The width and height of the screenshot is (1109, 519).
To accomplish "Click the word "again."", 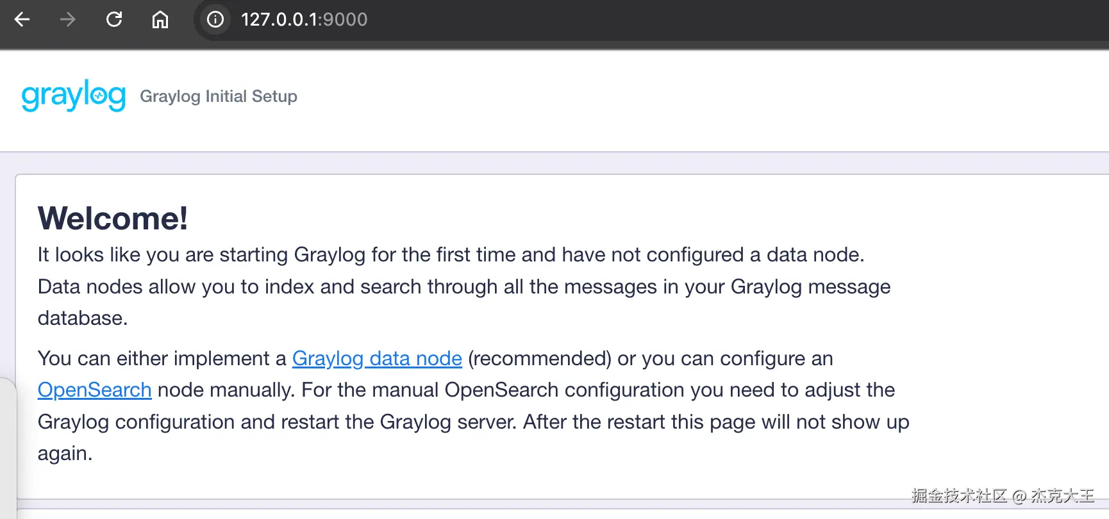I will click(65, 454).
